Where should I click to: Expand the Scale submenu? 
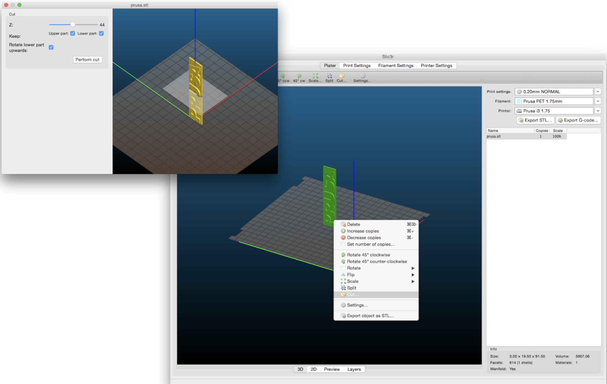[376, 281]
